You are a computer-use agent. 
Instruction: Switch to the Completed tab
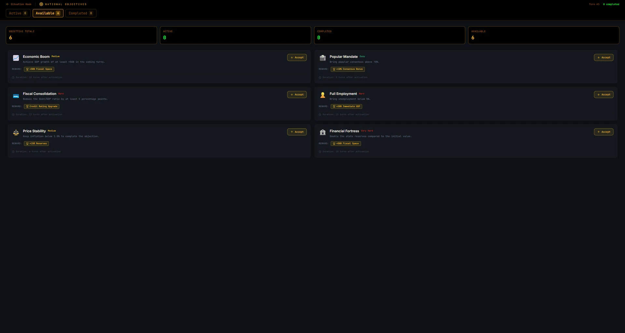coord(81,13)
